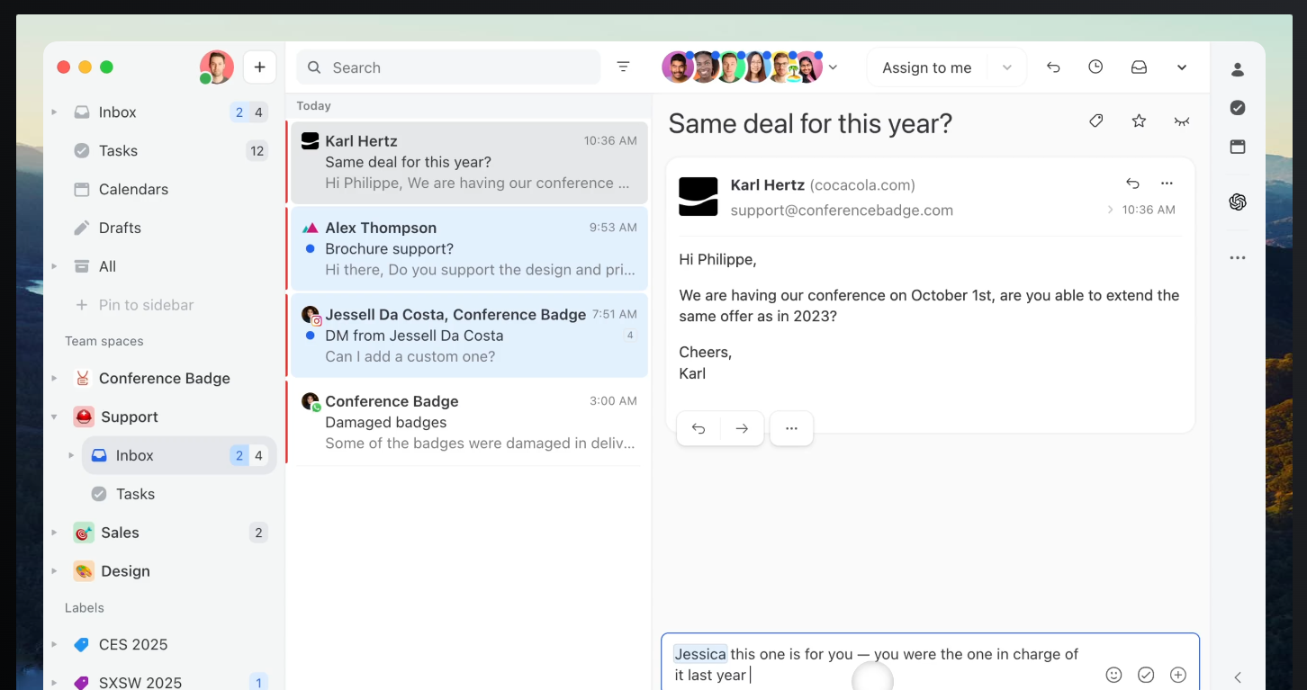Expand the Conference Badge team space
This screenshot has width=1307, height=690.
point(53,378)
